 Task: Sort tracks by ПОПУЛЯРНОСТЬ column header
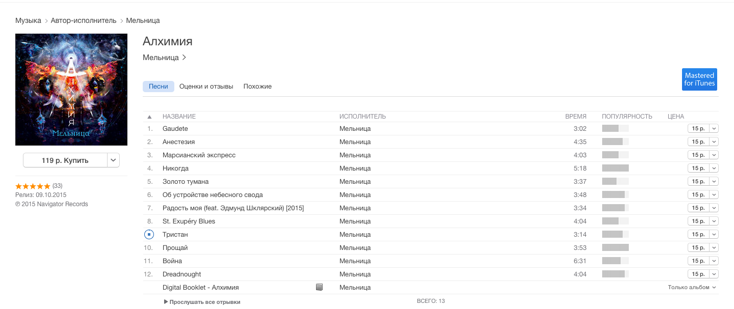point(627,117)
